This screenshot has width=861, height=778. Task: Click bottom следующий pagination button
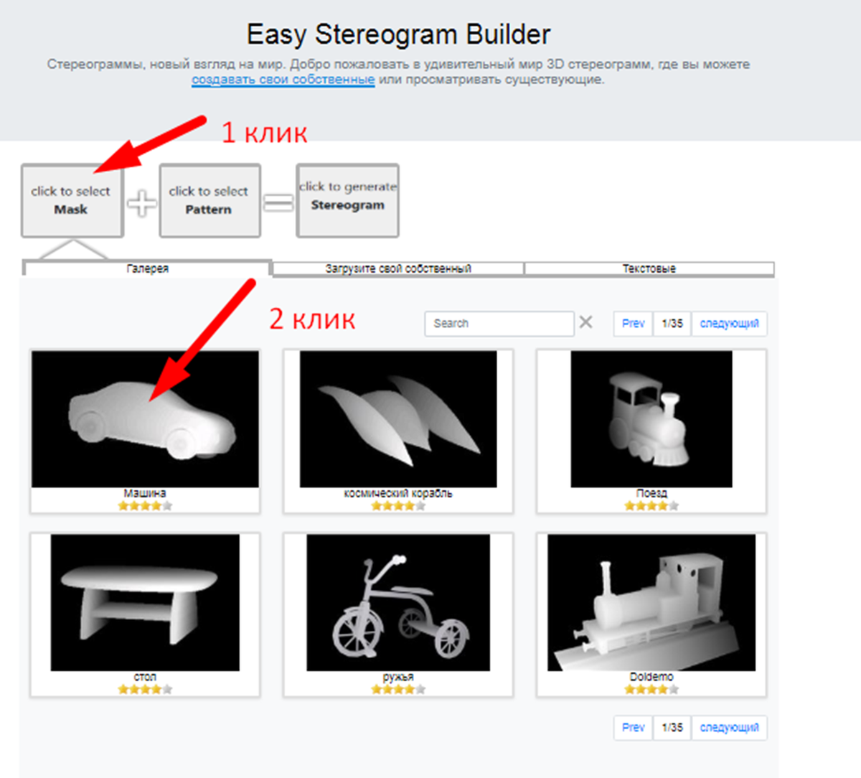coord(729,728)
